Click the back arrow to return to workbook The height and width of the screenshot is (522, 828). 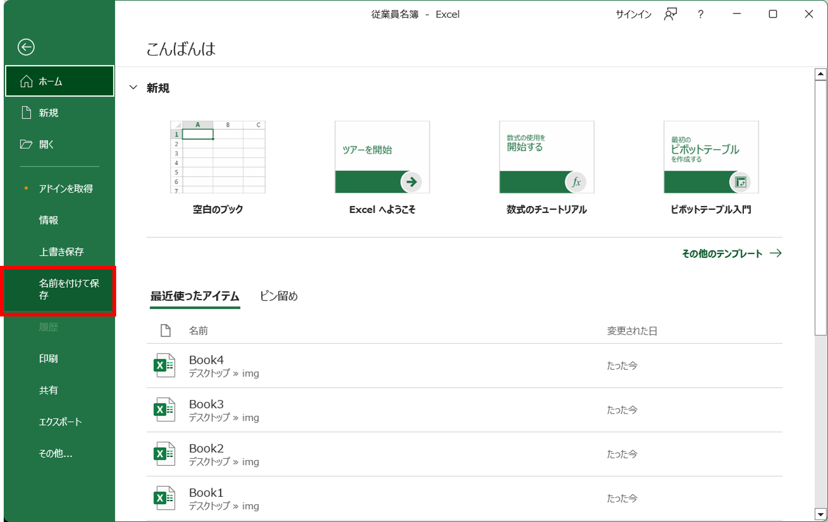tap(26, 47)
